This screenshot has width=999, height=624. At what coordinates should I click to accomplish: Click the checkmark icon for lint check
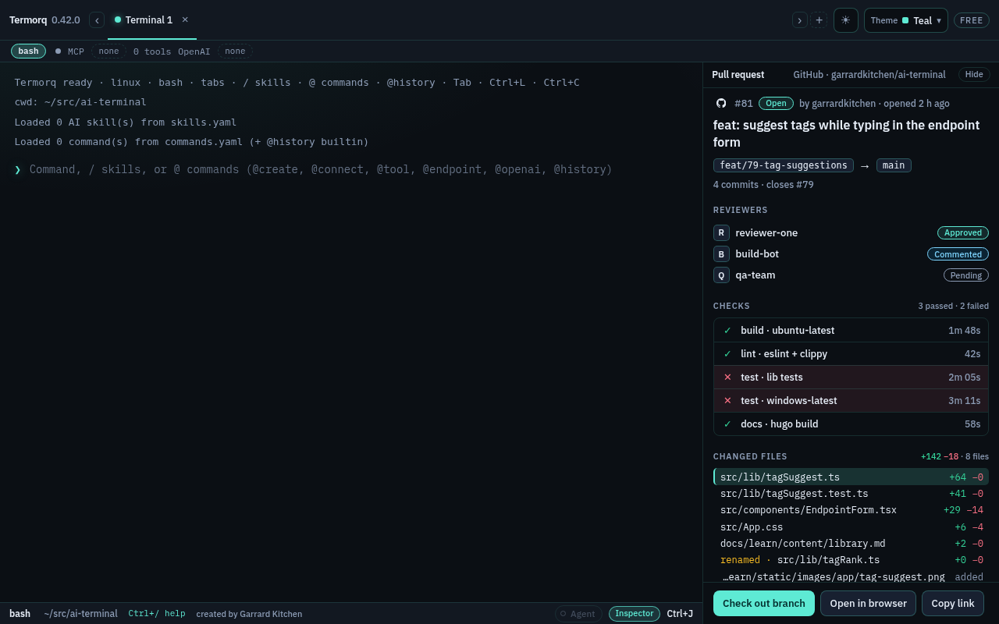pyautogui.click(x=727, y=353)
